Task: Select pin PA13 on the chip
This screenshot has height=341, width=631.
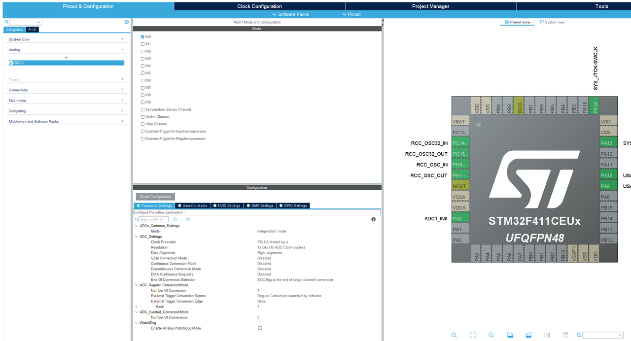Action: pyautogui.click(x=608, y=143)
